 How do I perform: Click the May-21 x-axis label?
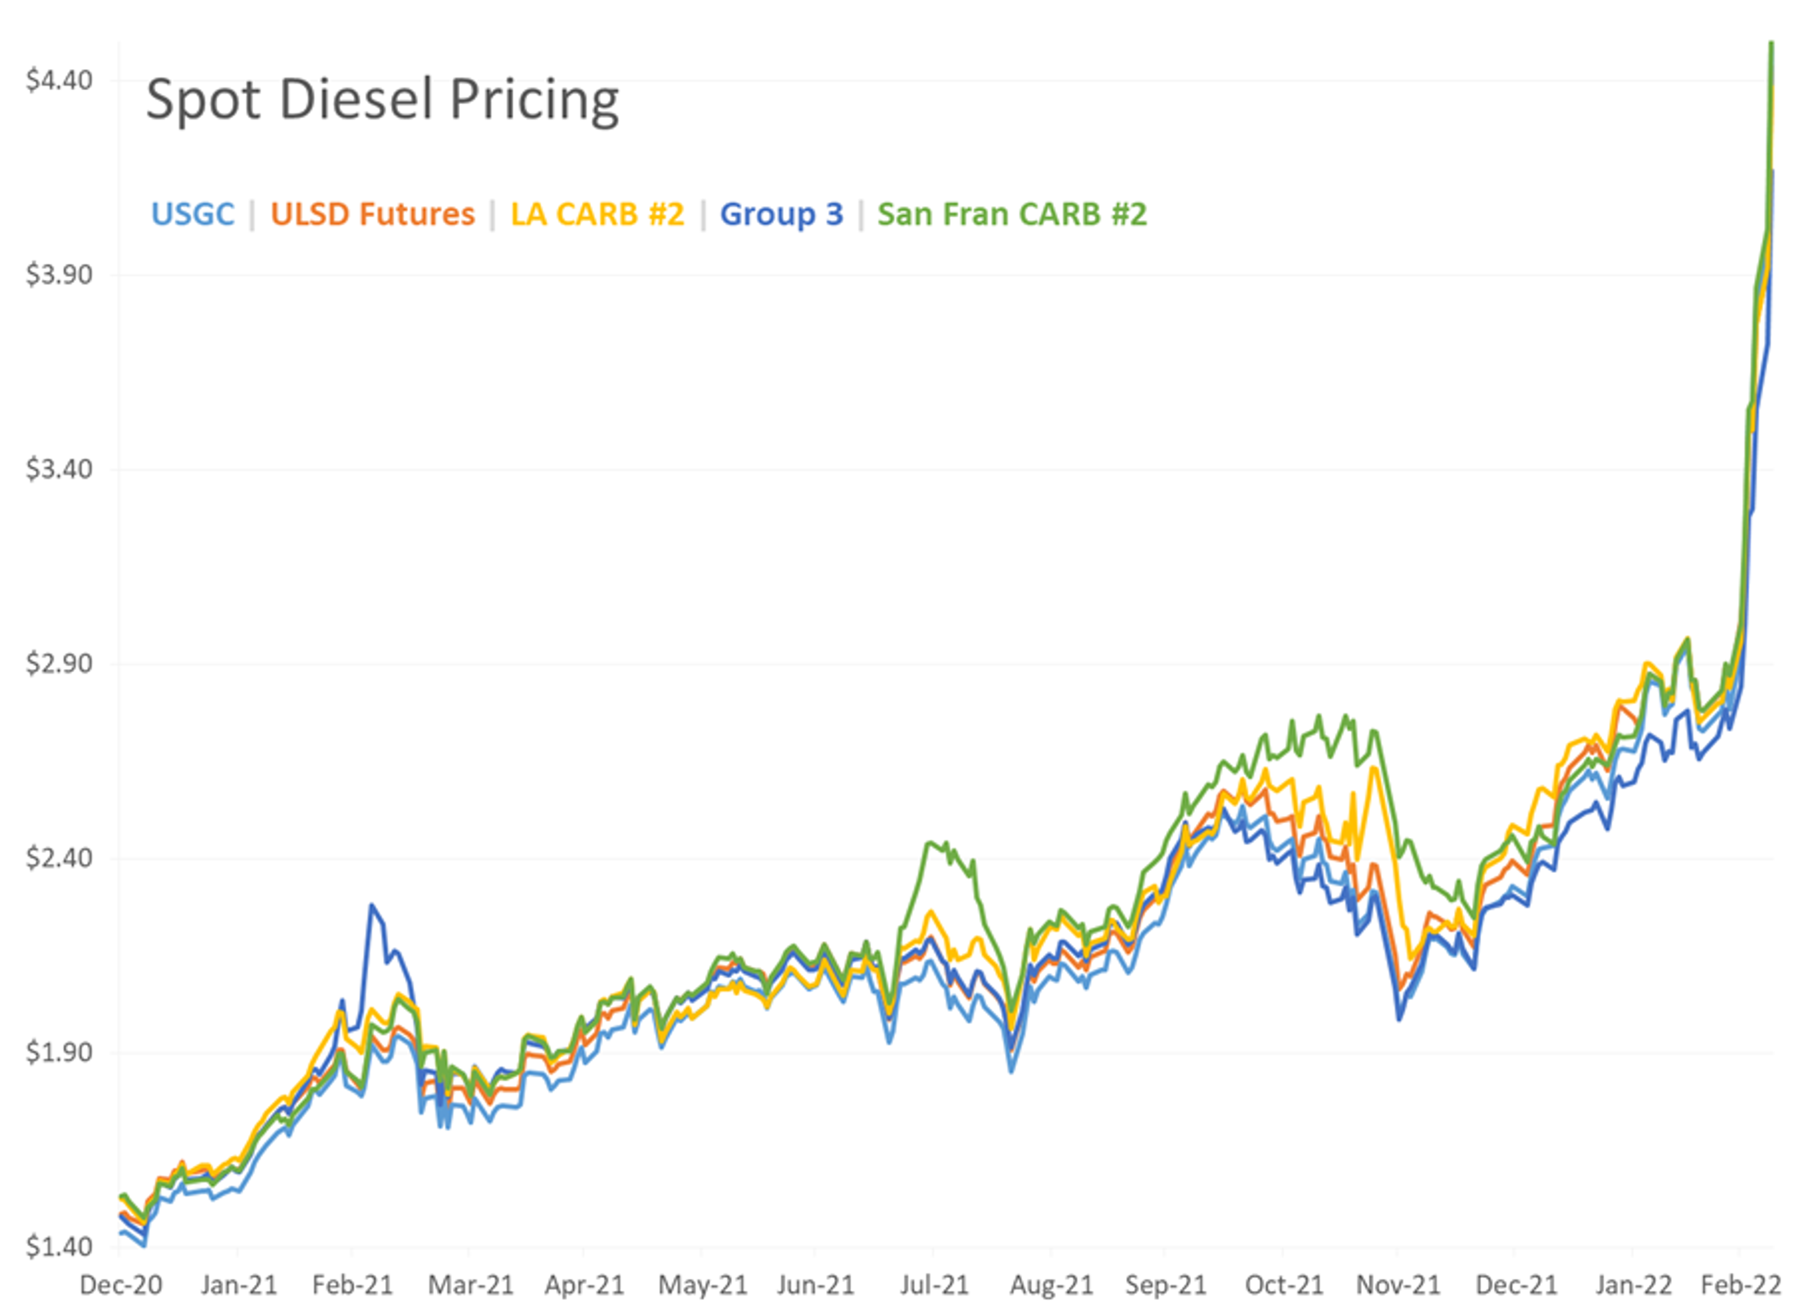coord(702,1285)
